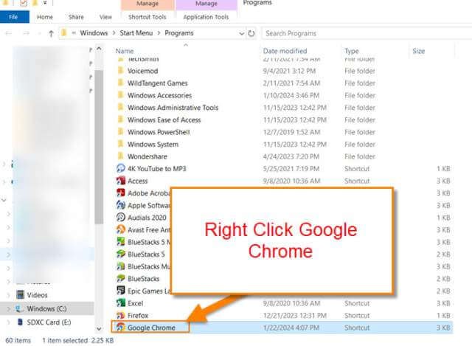Open the View ribbon tab

(105, 17)
